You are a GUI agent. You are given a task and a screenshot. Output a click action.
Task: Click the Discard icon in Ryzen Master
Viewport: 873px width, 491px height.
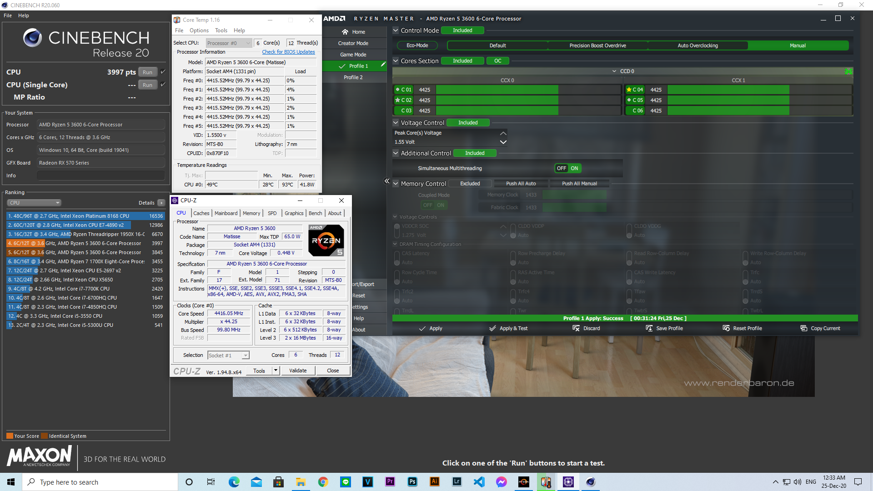coord(576,328)
